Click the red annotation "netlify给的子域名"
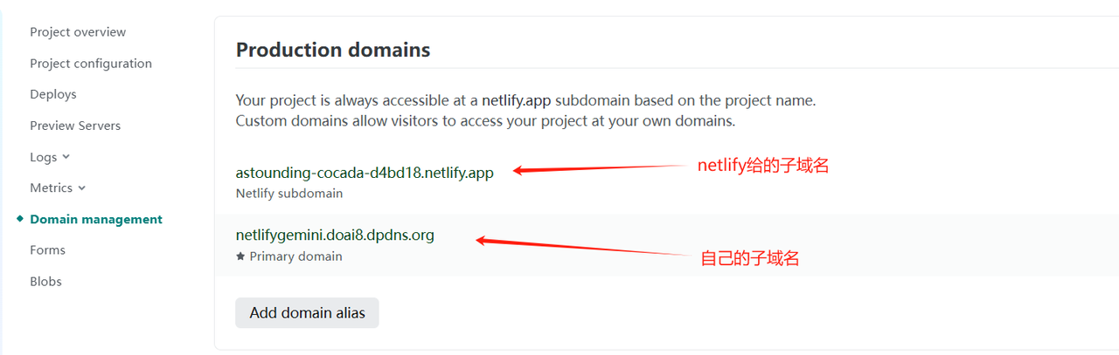This screenshot has height=355, width=1119. (x=762, y=165)
